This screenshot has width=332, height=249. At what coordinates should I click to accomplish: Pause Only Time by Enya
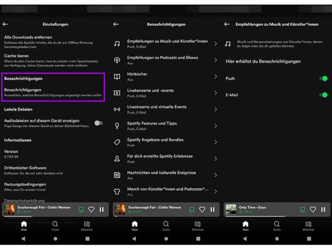323,210
